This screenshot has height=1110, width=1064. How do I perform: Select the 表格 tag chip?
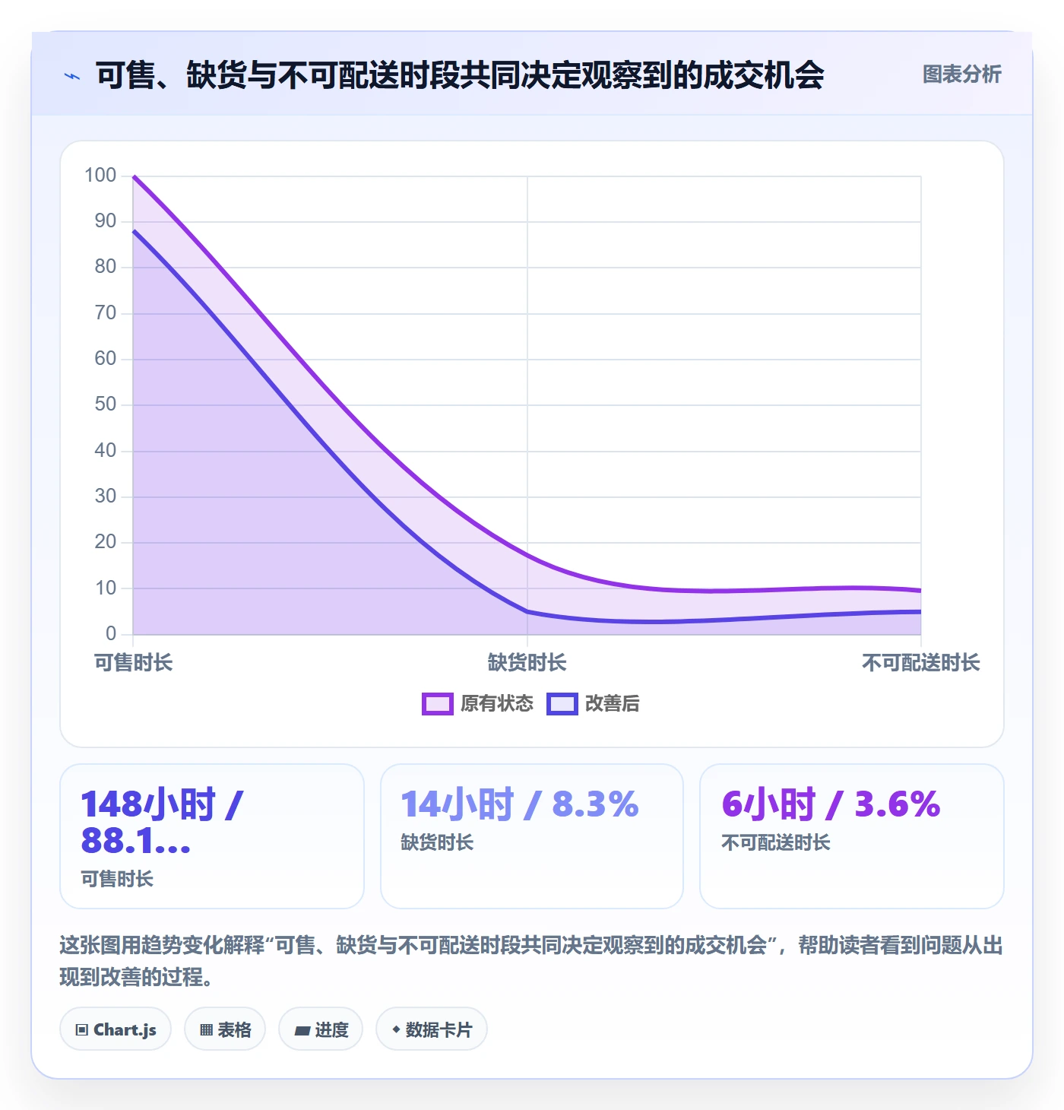click(x=225, y=1029)
